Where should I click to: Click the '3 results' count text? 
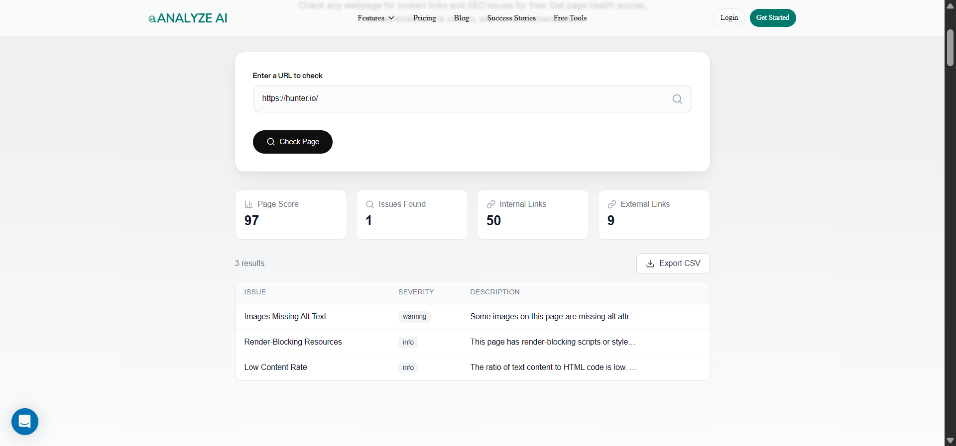(249, 264)
